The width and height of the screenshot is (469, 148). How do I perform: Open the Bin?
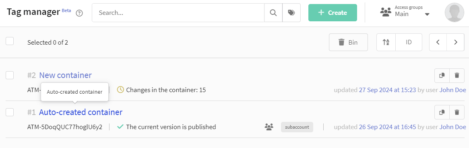click(348, 42)
